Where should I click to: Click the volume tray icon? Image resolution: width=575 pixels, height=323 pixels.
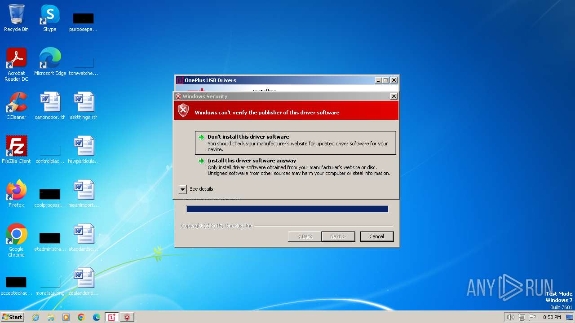click(x=511, y=317)
